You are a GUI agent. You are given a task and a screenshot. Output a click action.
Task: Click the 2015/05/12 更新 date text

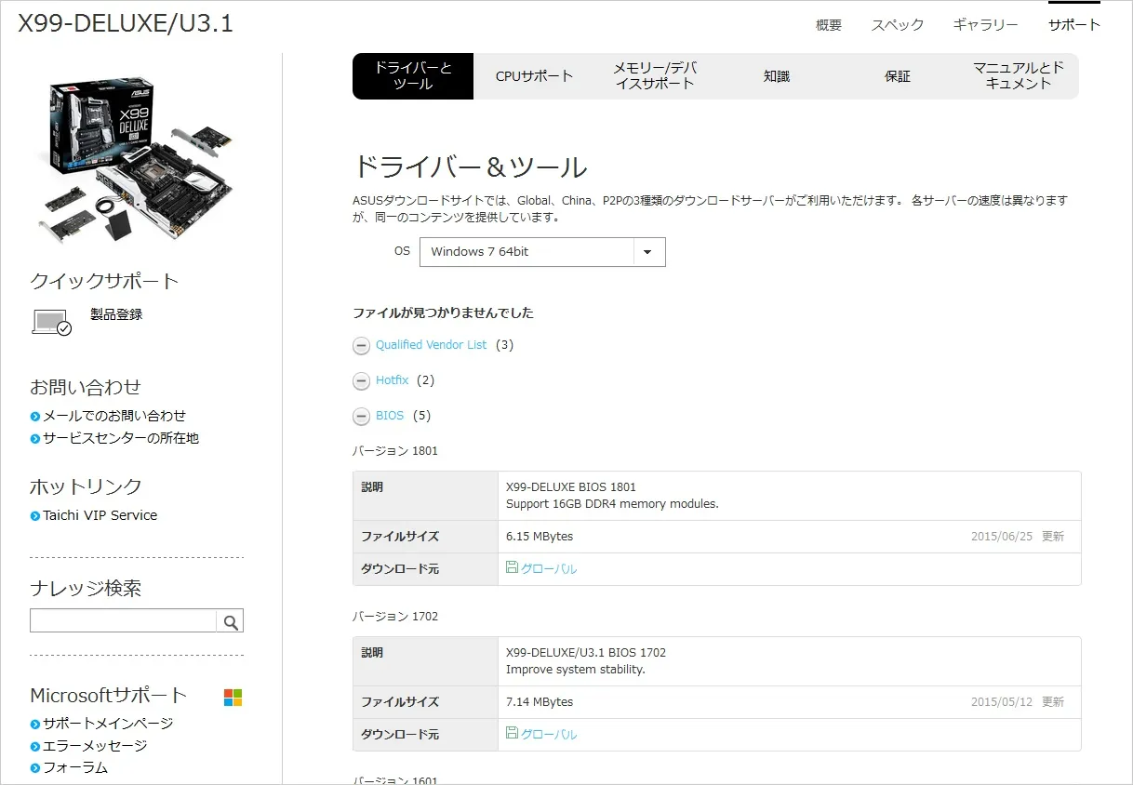1018,702
